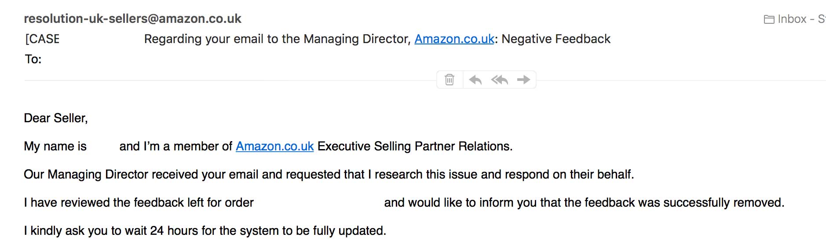Click the Inbox folder icon
Screen dimensions: 826x248
769,19
